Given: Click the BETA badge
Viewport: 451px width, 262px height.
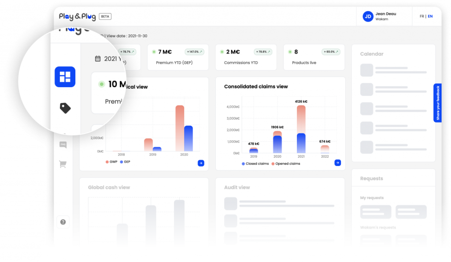Looking at the screenshot, I should (105, 16).
